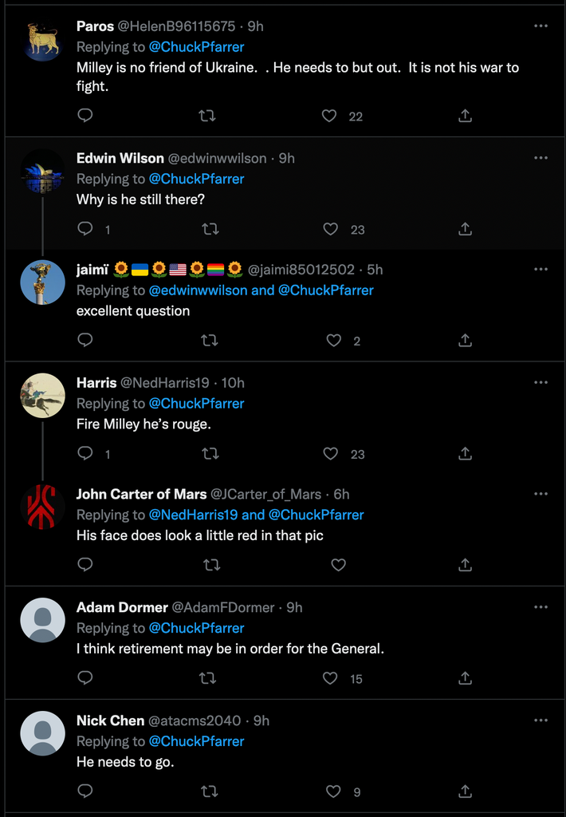Viewport: 566px width, 817px height.
Task: Like the "excellent question" reply by jaimï
Action: [x=334, y=341]
